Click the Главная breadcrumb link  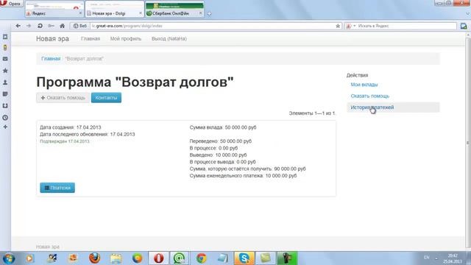pyautogui.click(x=51, y=59)
